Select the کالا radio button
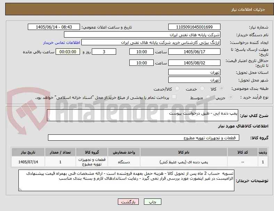The width and height of the screenshot is (274, 211). [221, 88]
